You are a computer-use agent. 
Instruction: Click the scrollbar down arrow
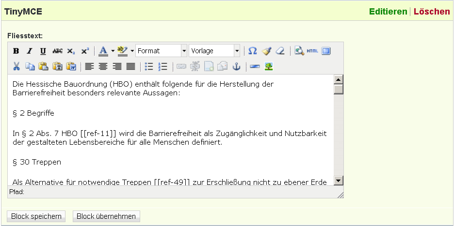pos(338,181)
